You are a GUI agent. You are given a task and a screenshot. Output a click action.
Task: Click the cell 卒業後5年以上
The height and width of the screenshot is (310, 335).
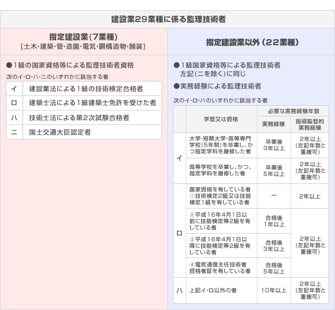[274, 171]
